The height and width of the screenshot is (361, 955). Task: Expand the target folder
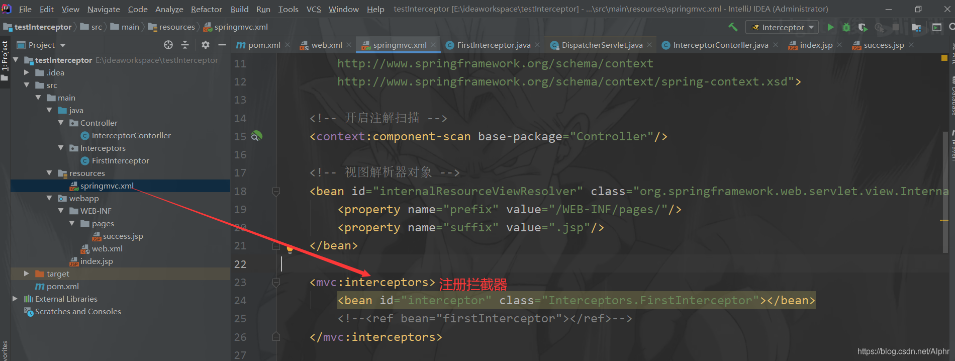click(x=27, y=274)
